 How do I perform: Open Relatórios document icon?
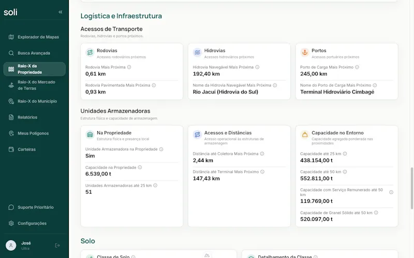(x=11, y=118)
